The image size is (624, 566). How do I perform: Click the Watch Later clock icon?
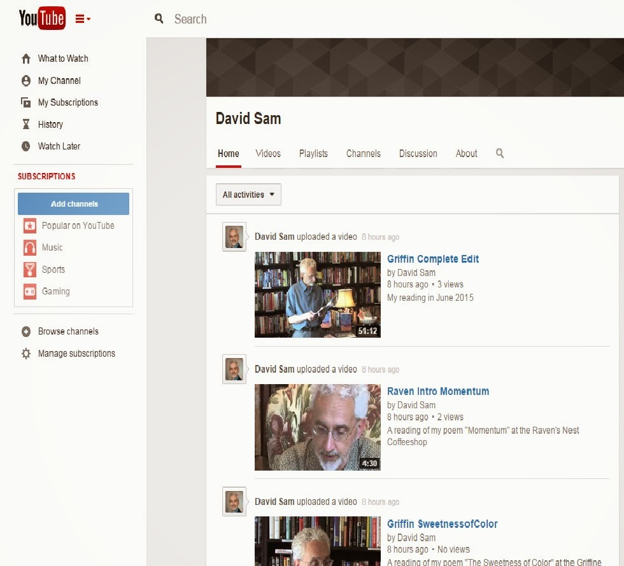point(26,146)
